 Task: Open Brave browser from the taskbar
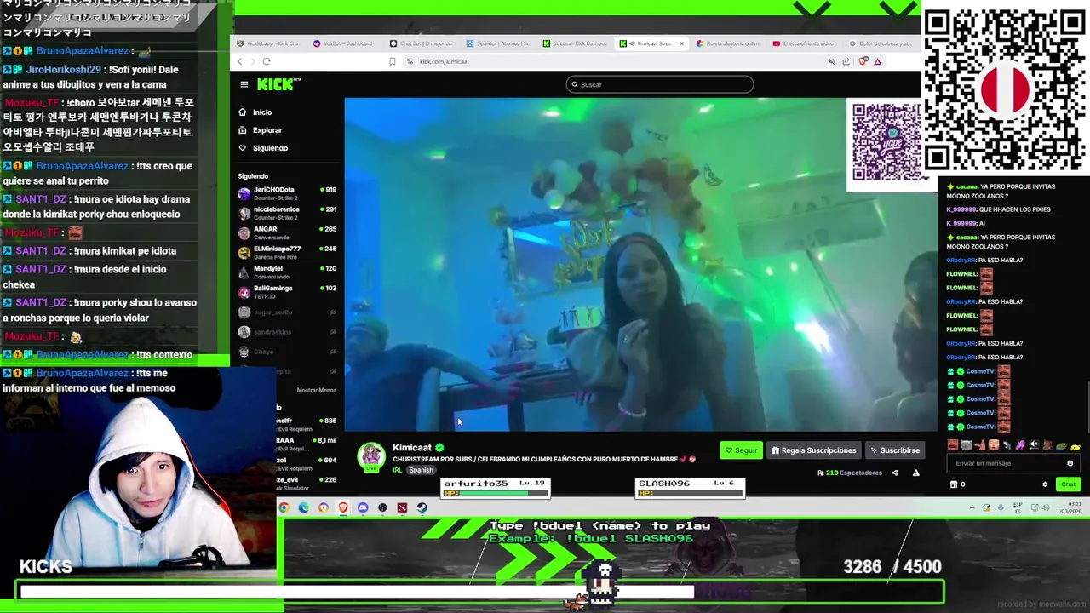[x=343, y=507]
